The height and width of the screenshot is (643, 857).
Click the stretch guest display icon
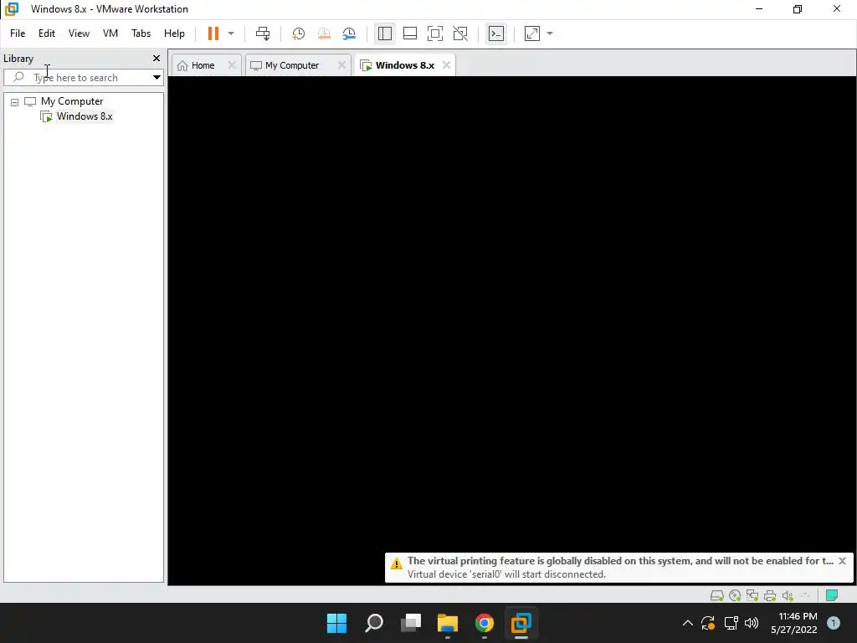click(532, 33)
